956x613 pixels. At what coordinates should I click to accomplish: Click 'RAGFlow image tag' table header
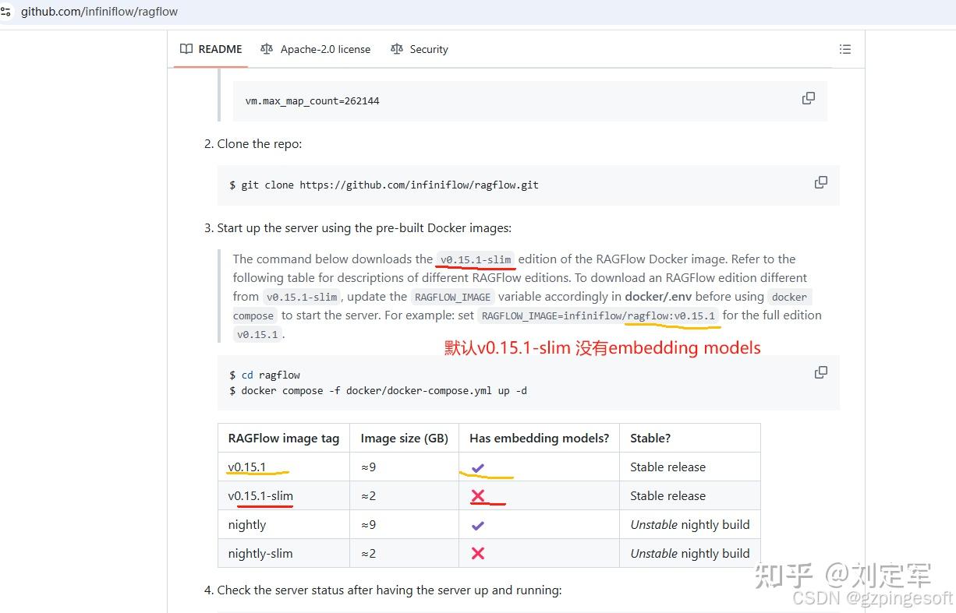click(x=284, y=439)
